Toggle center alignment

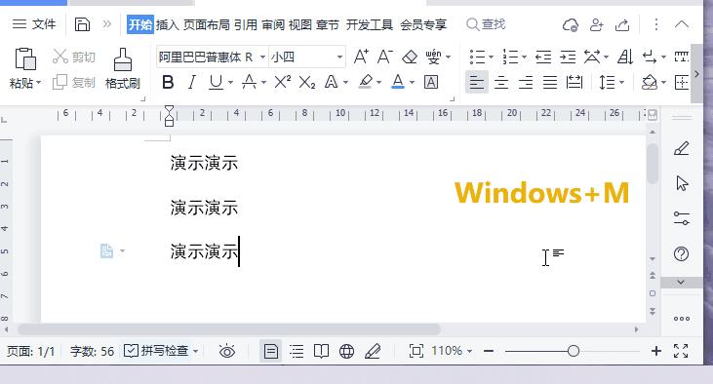(x=501, y=83)
